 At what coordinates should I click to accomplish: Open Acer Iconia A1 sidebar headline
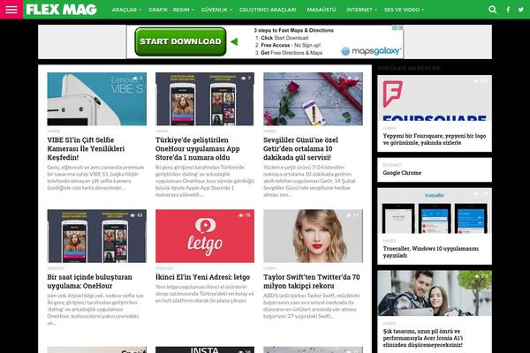pos(423,338)
